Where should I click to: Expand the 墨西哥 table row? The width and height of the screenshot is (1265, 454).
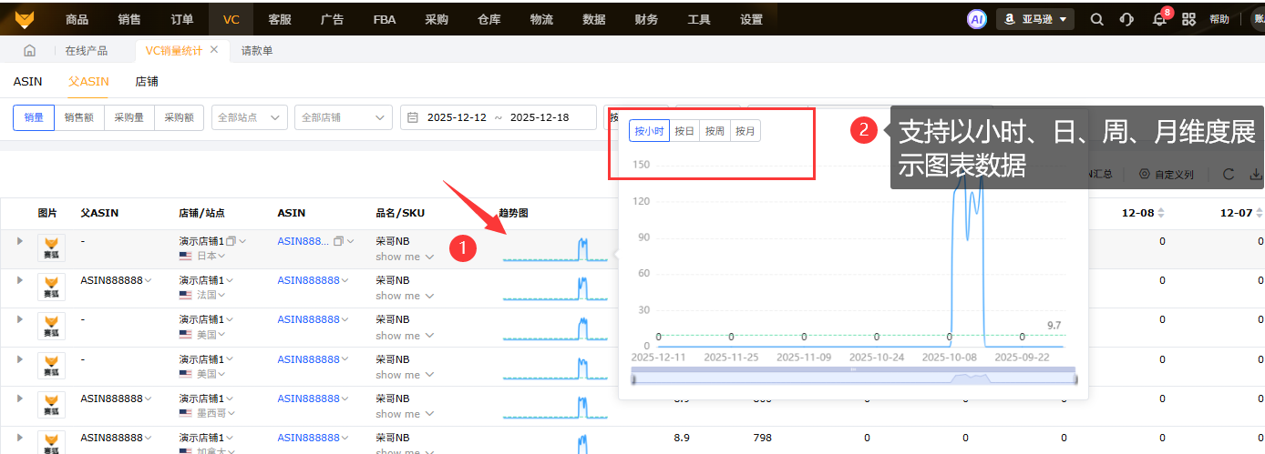20,397
